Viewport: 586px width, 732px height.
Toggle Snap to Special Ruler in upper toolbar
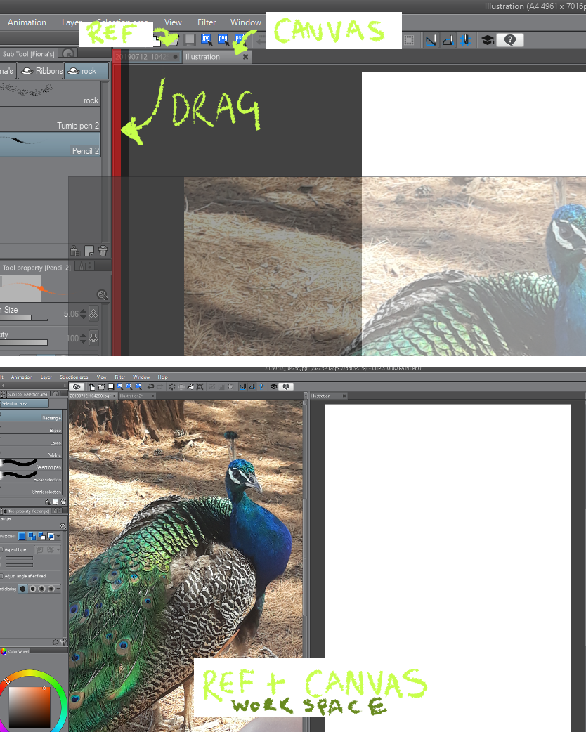(x=448, y=40)
